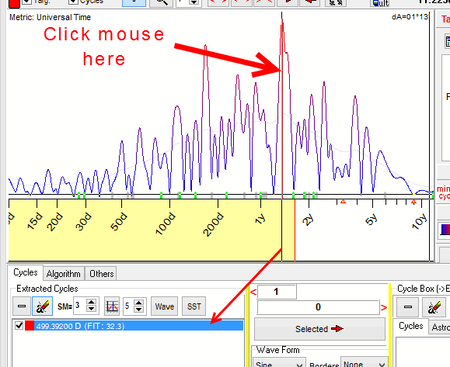Click red color square of 499.39200 D cycle

click(x=30, y=326)
